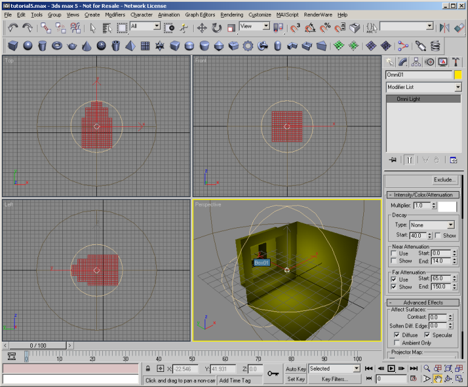Viewport: 468px width, 387px height.
Task: Collapse the Intensity/Color/Attenuation rollout
Action: 423,195
